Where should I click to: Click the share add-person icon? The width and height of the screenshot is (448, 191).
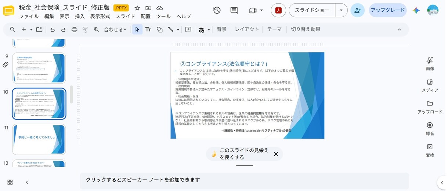tap(358, 10)
